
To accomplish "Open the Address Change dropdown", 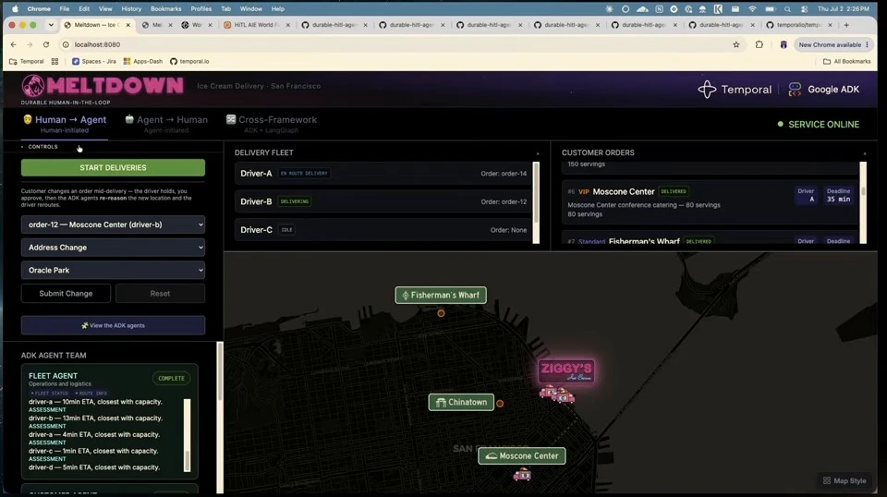I will click(x=113, y=247).
